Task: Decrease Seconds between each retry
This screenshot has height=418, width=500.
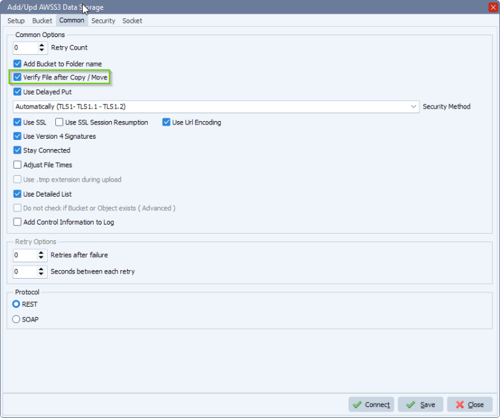Action: pyautogui.click(x=41, y=274)
